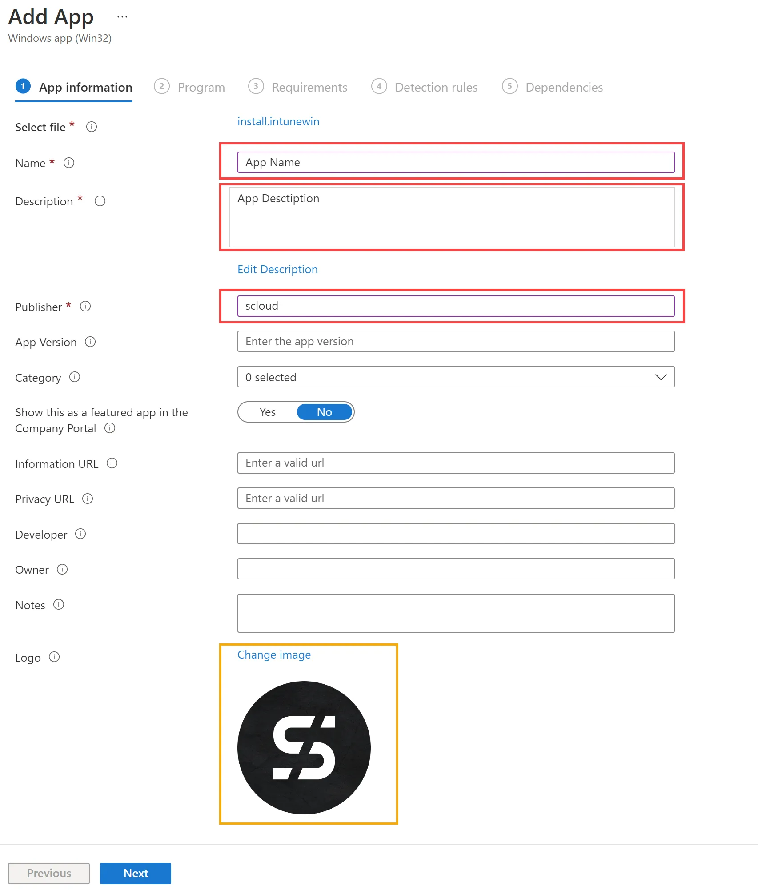Click the Add App page title
This screenshot has height=894, width=758.
tap(51, 17)
